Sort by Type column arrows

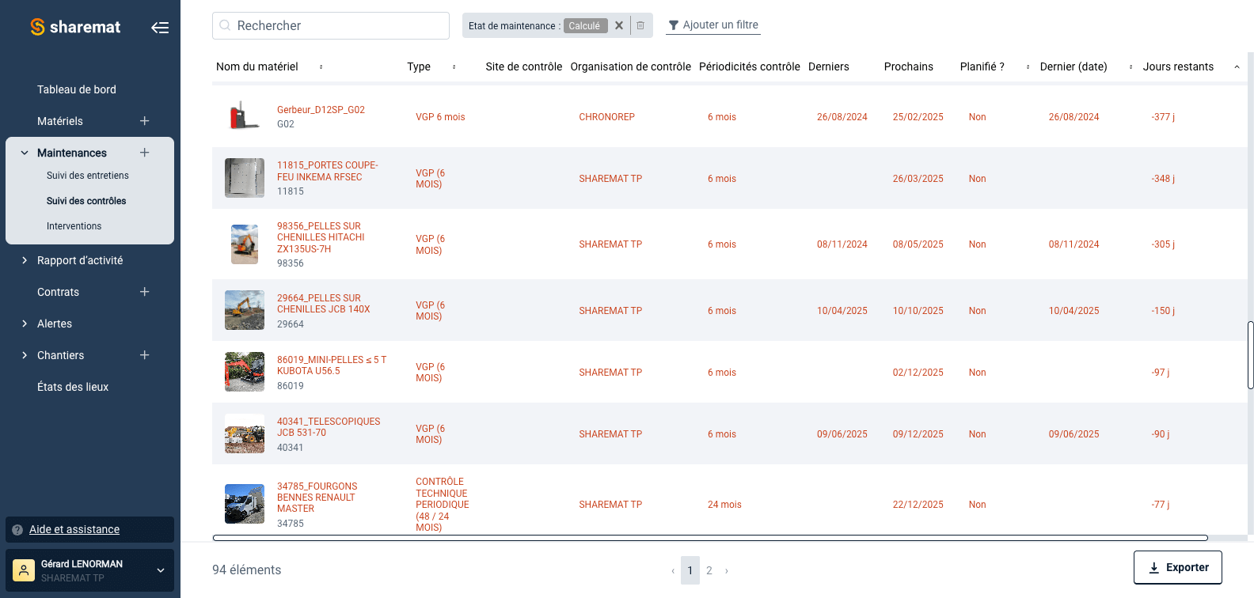point(454,67)
